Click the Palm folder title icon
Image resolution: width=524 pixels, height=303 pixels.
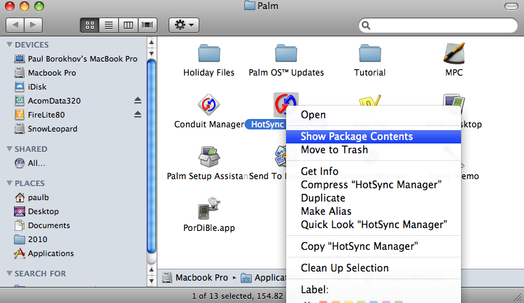pyautogui.click(x=249, y=6)
